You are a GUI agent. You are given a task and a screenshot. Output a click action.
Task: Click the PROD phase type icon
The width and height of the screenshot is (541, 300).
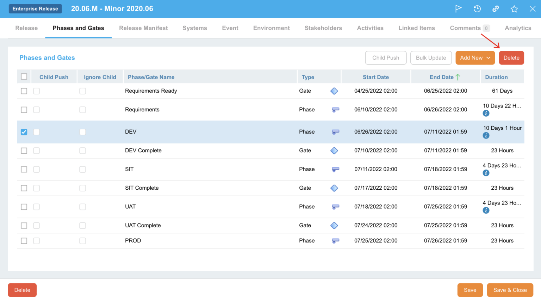335,241
